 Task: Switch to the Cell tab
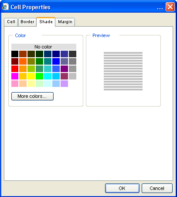coord(11,22)
